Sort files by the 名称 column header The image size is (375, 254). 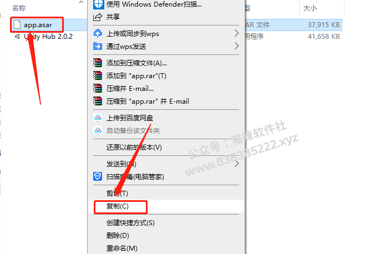click(x=19, y=8)
